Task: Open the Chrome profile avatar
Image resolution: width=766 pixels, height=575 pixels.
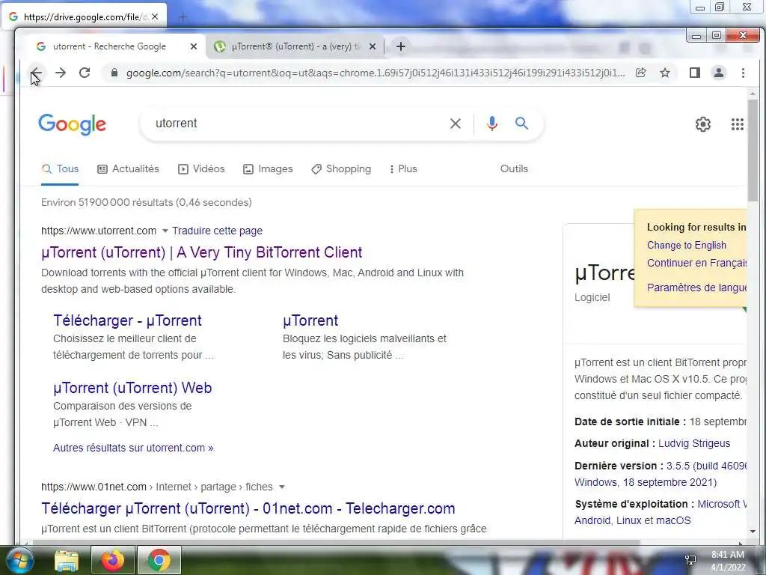Action: (x=719, y=73)
